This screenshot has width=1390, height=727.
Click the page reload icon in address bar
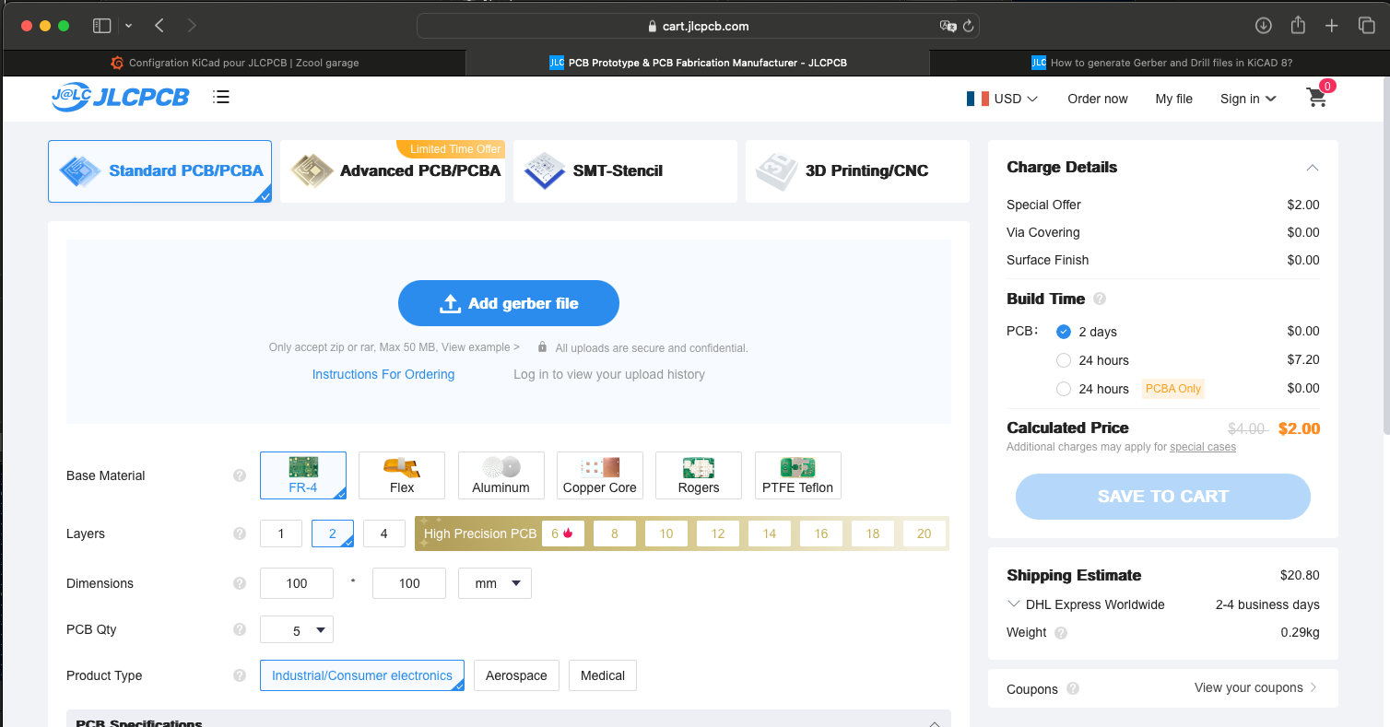[968, 27]
